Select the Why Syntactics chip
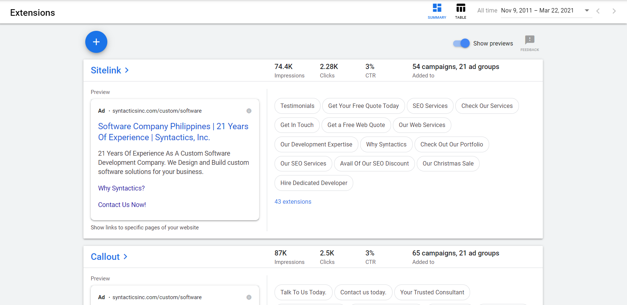627x305 pixels. 386,145
